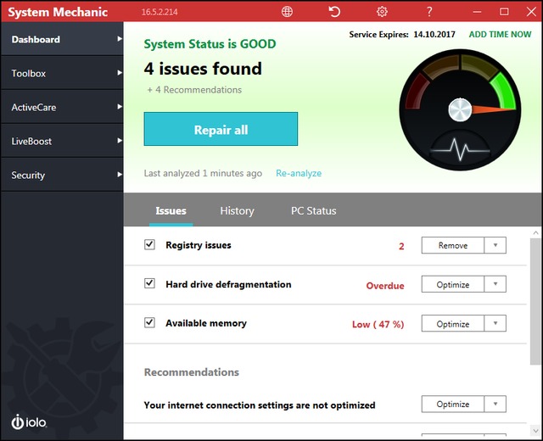Click the iolo logo at bottom left
The image size is (543, 441).
point(28,421)
